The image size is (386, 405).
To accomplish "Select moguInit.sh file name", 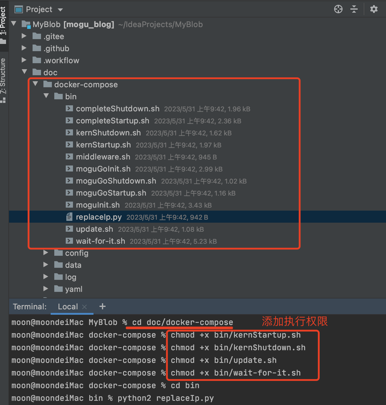I will 98,205.
